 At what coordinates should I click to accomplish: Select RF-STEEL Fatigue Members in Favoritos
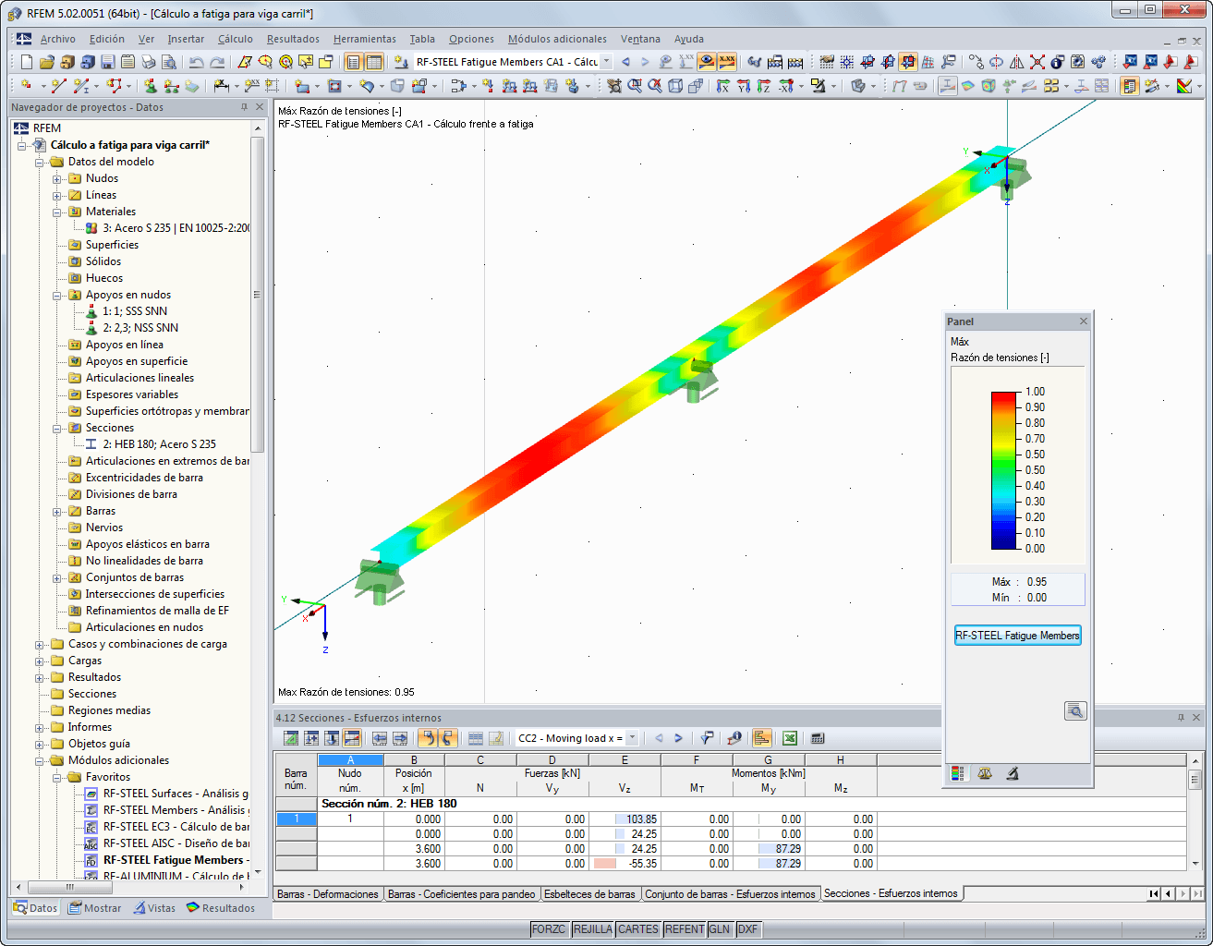(176, 860)
